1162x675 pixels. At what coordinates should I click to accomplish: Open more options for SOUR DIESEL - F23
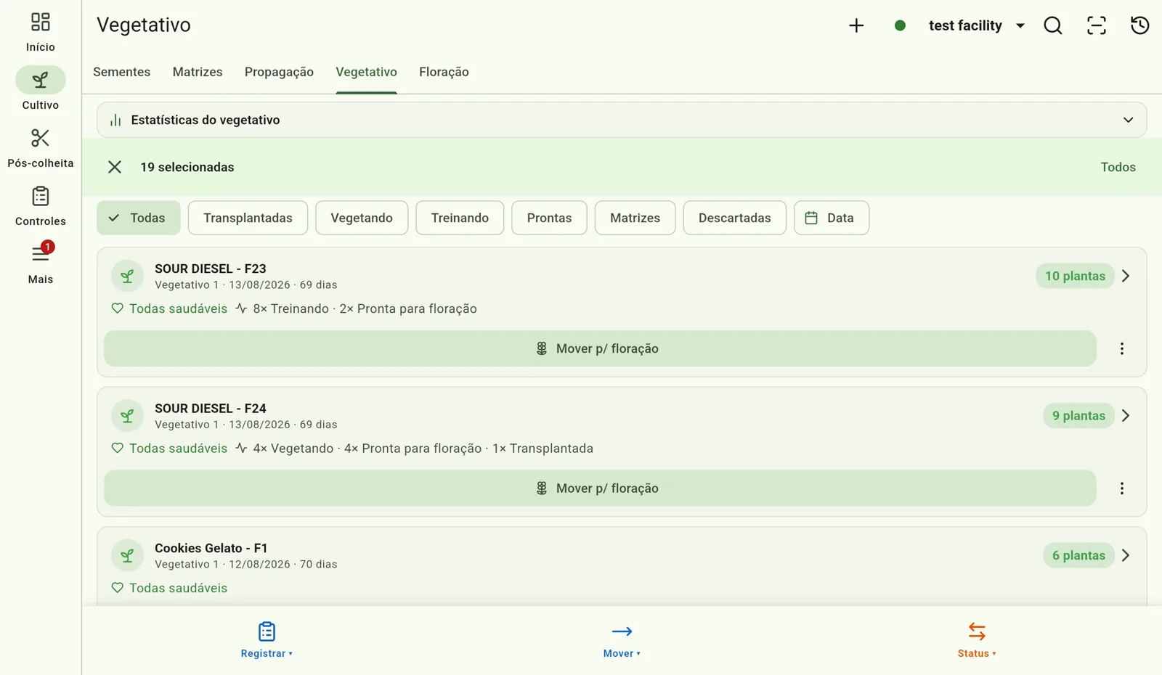1122,348
